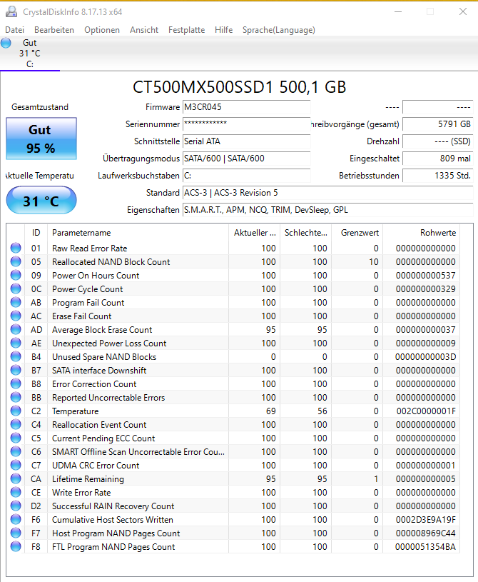Click status orb for Cumulative Host Sectors Written
Screen dimensions: 478x582
16,519
